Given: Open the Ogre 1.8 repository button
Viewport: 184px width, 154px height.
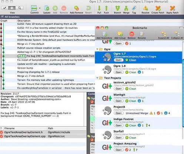Looking at the screenshot, I should coord(118,72).
